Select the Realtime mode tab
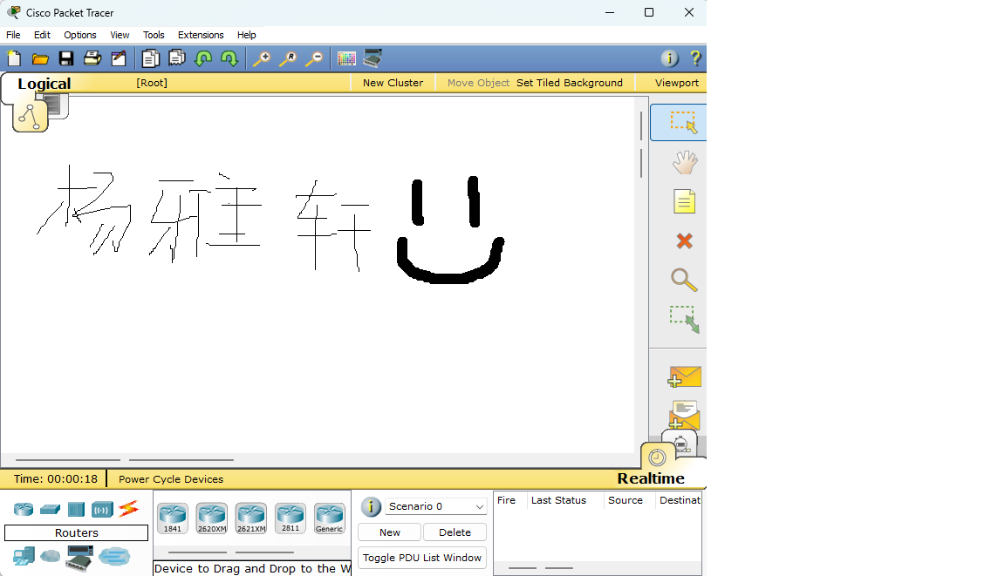Viewport: 1005px width, 576px height. coord(651,478)
